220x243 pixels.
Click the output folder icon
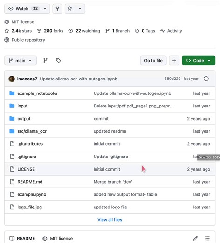[x=12, y=119]
